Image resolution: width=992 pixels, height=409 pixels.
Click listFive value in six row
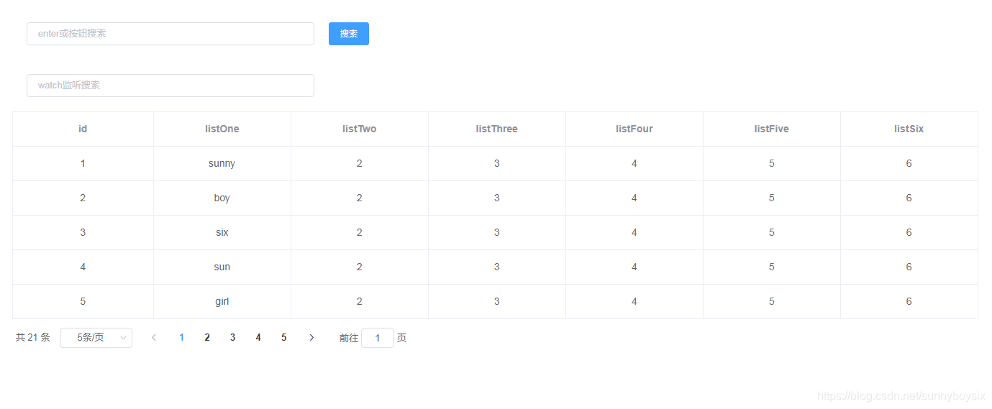click(772, 233)
